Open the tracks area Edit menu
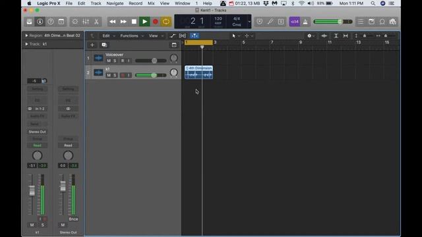 [x=108, y=36]
